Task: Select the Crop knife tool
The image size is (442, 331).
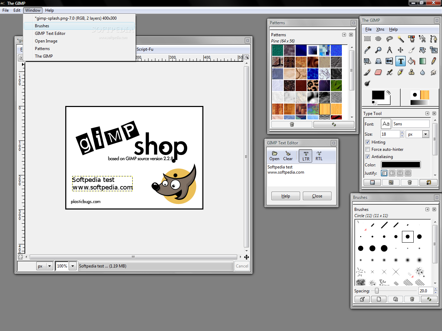Action: 412,50
